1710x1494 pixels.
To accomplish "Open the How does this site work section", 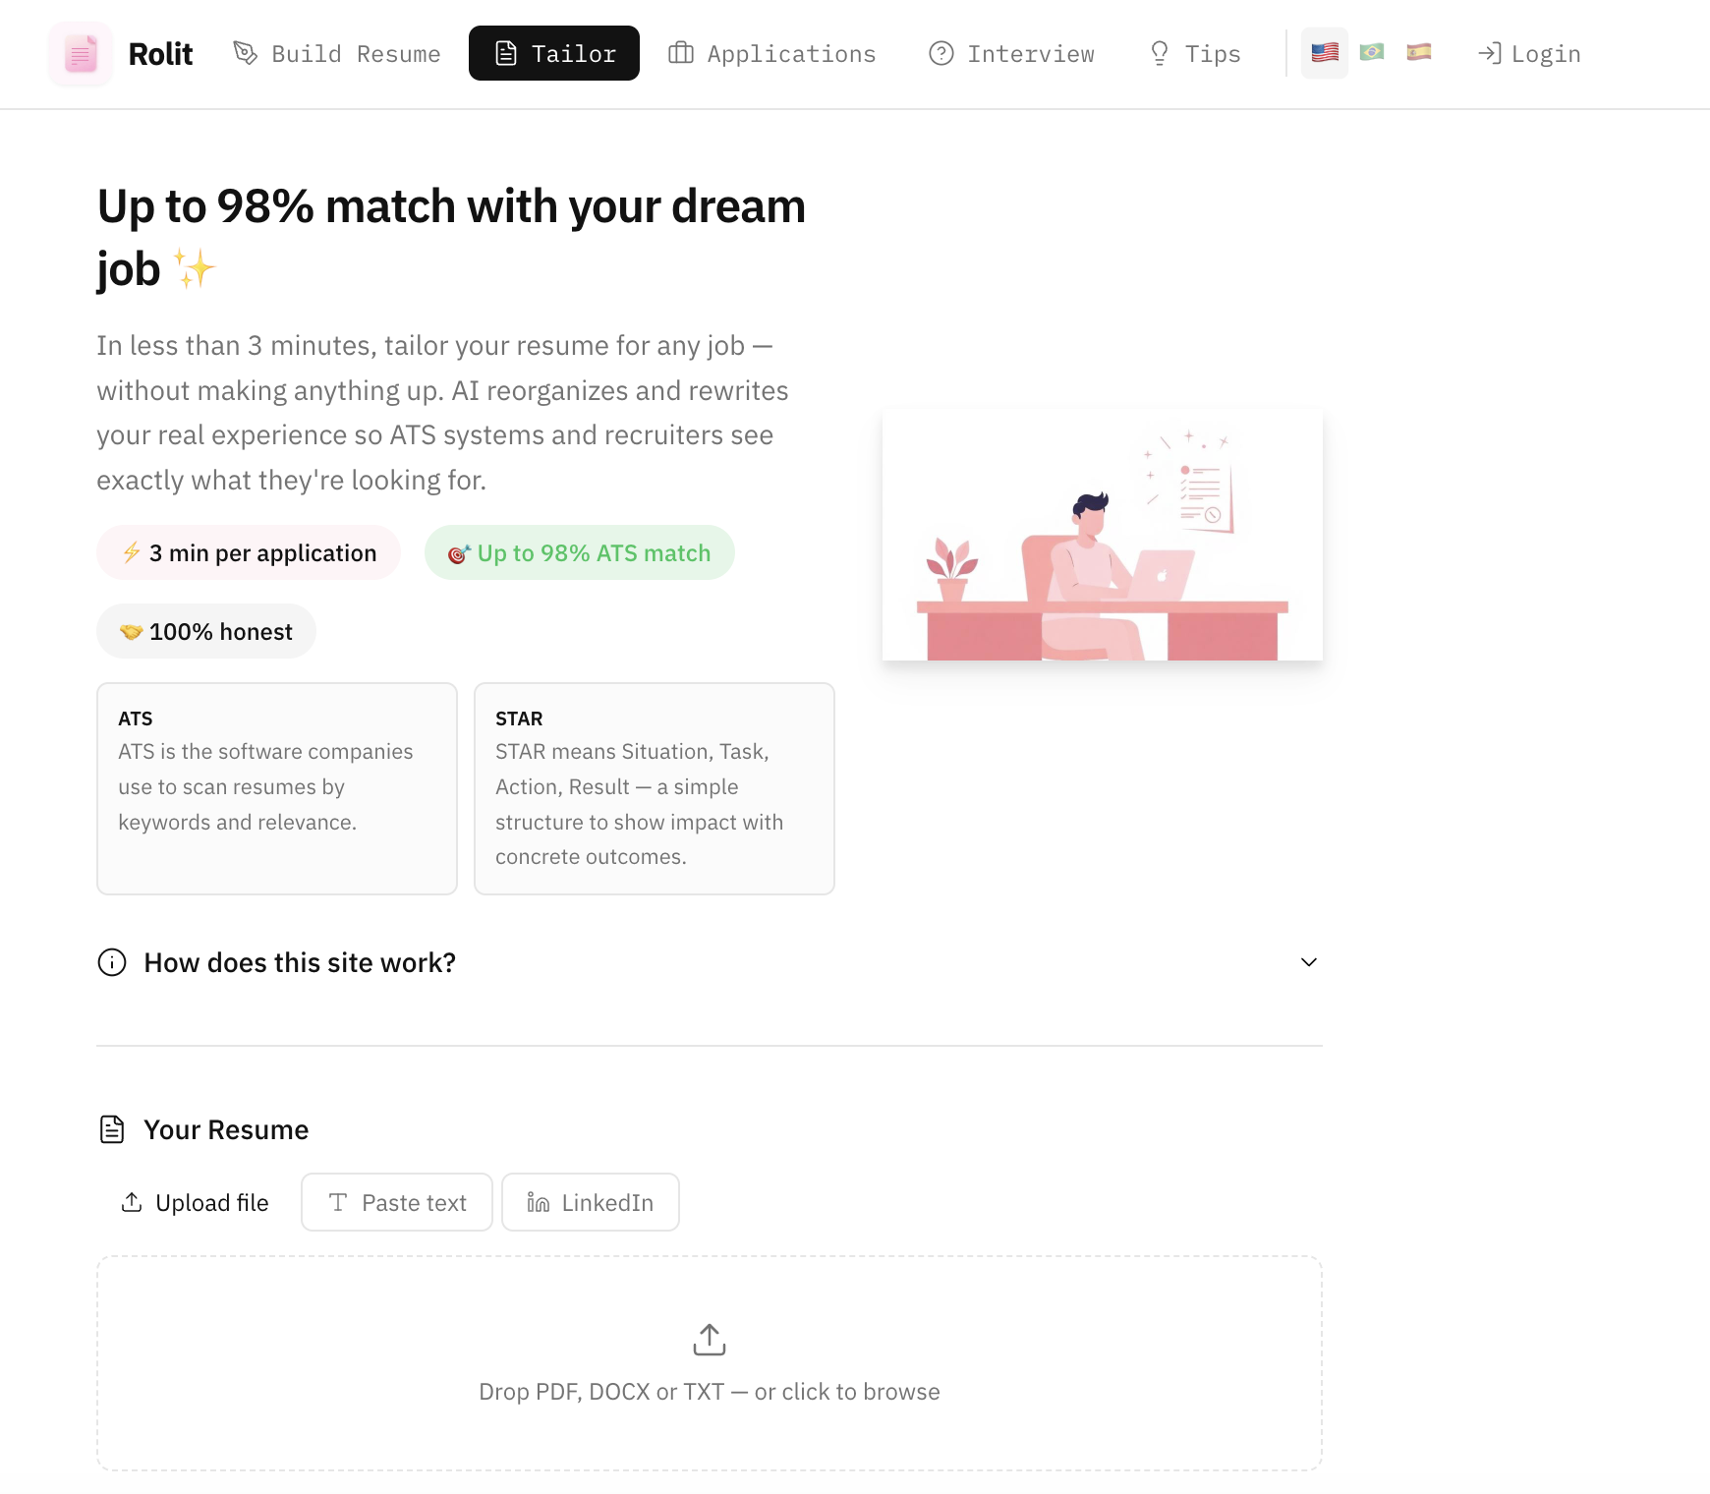I will pyautogui.click(x=300, y=963).
